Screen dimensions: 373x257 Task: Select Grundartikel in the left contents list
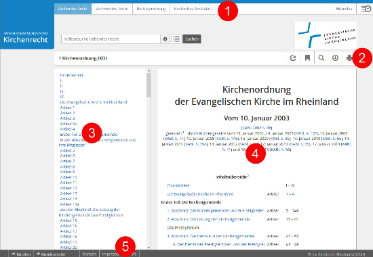[71, 75]
